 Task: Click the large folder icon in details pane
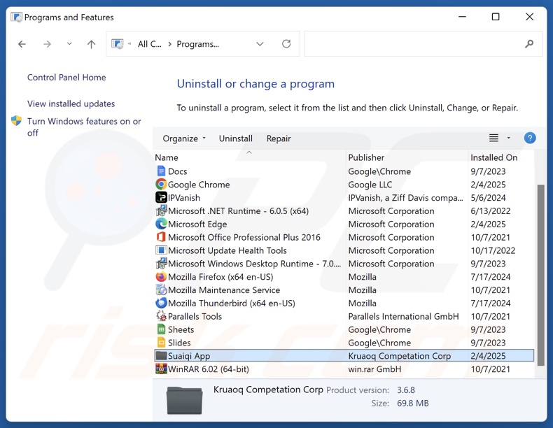[185, 400]
